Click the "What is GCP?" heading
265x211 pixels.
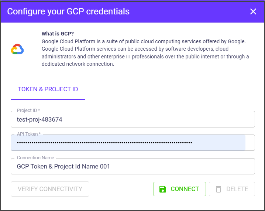58,34
